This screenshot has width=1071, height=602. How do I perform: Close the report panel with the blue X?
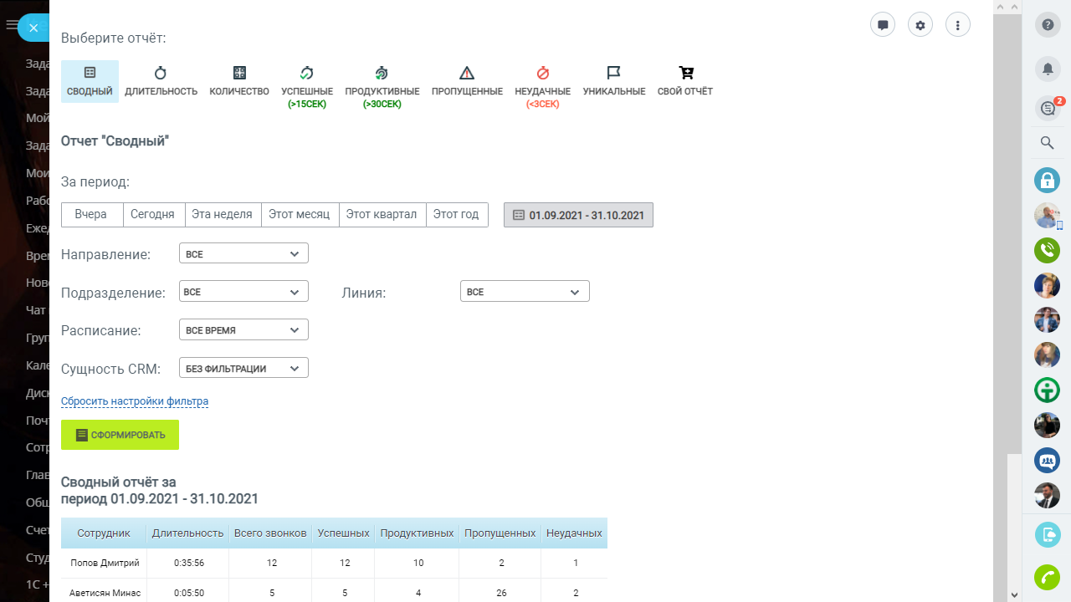[x=33, y=28]
